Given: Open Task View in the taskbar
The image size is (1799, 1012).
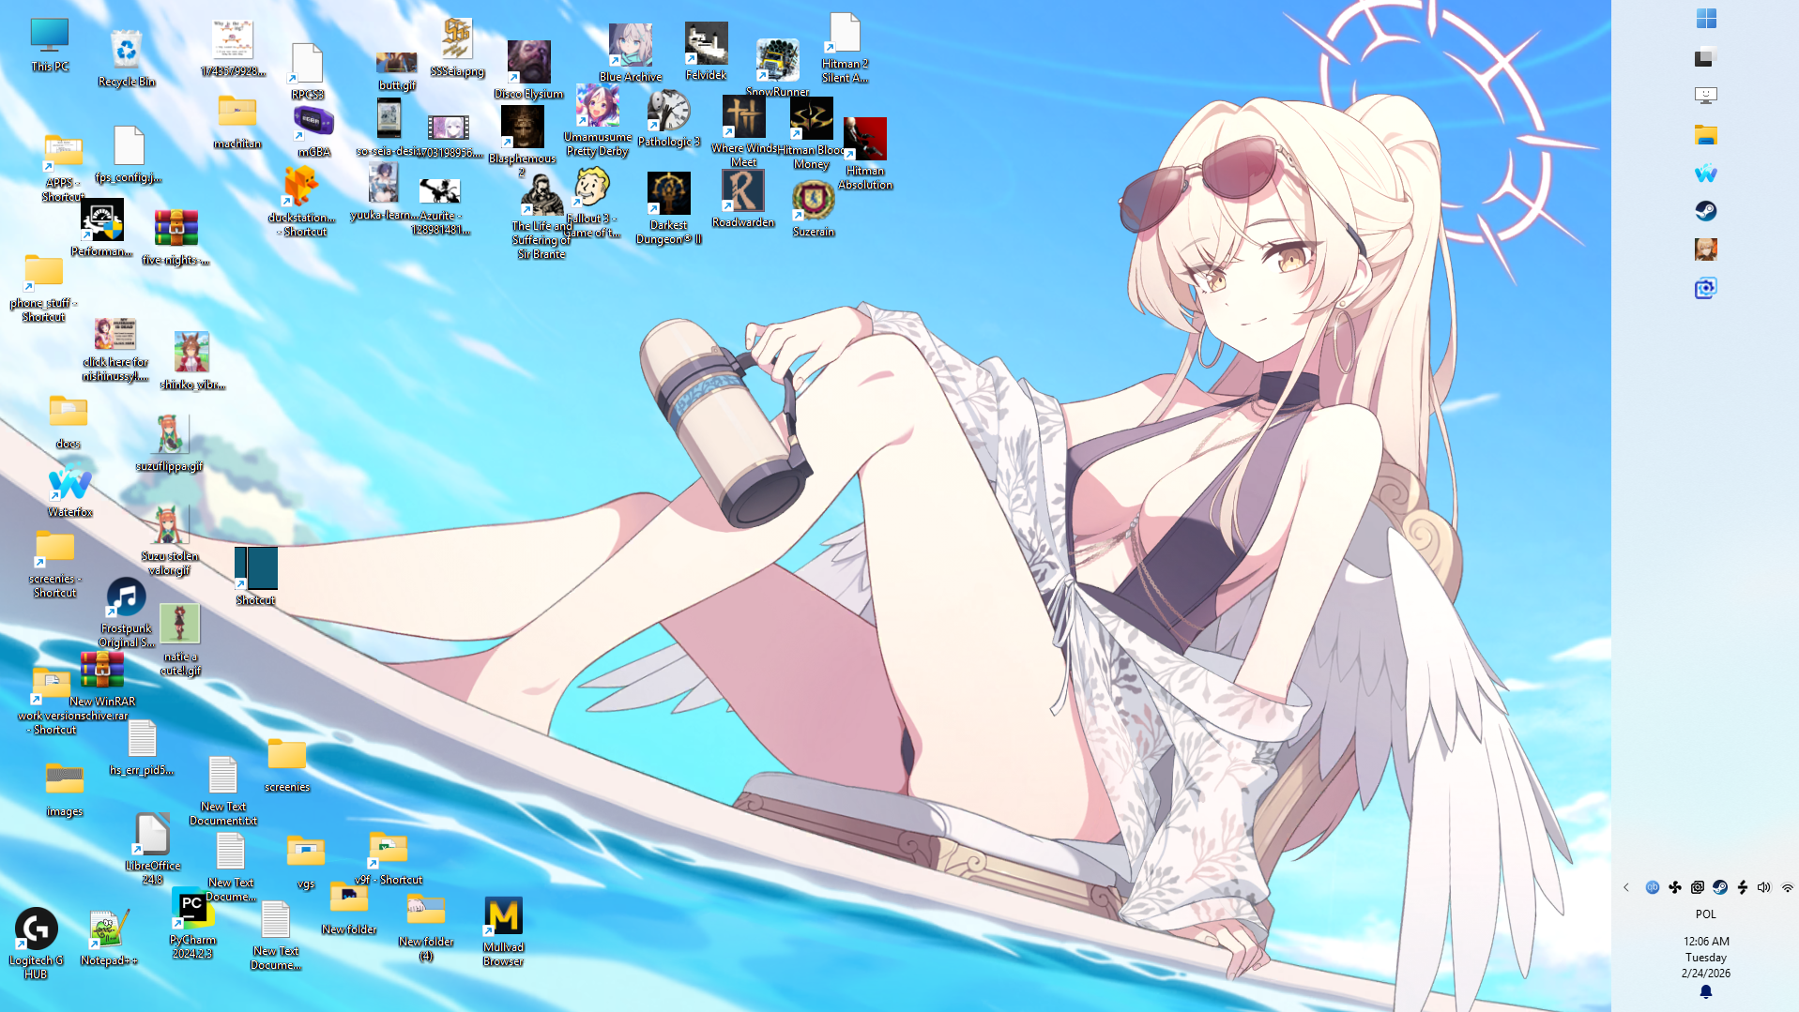Looking at the screenshot, I should (1705, 57).
